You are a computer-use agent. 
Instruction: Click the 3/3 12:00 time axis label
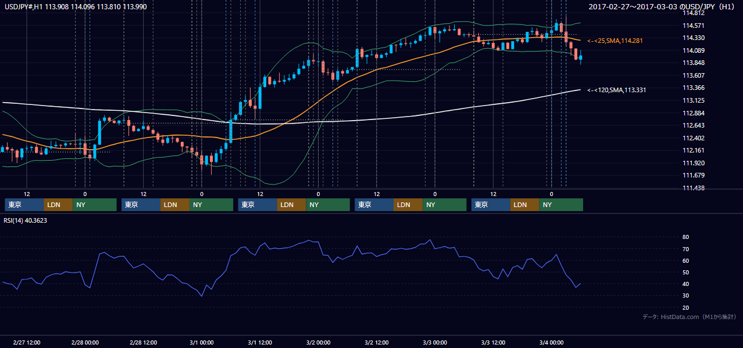(493, 342)
